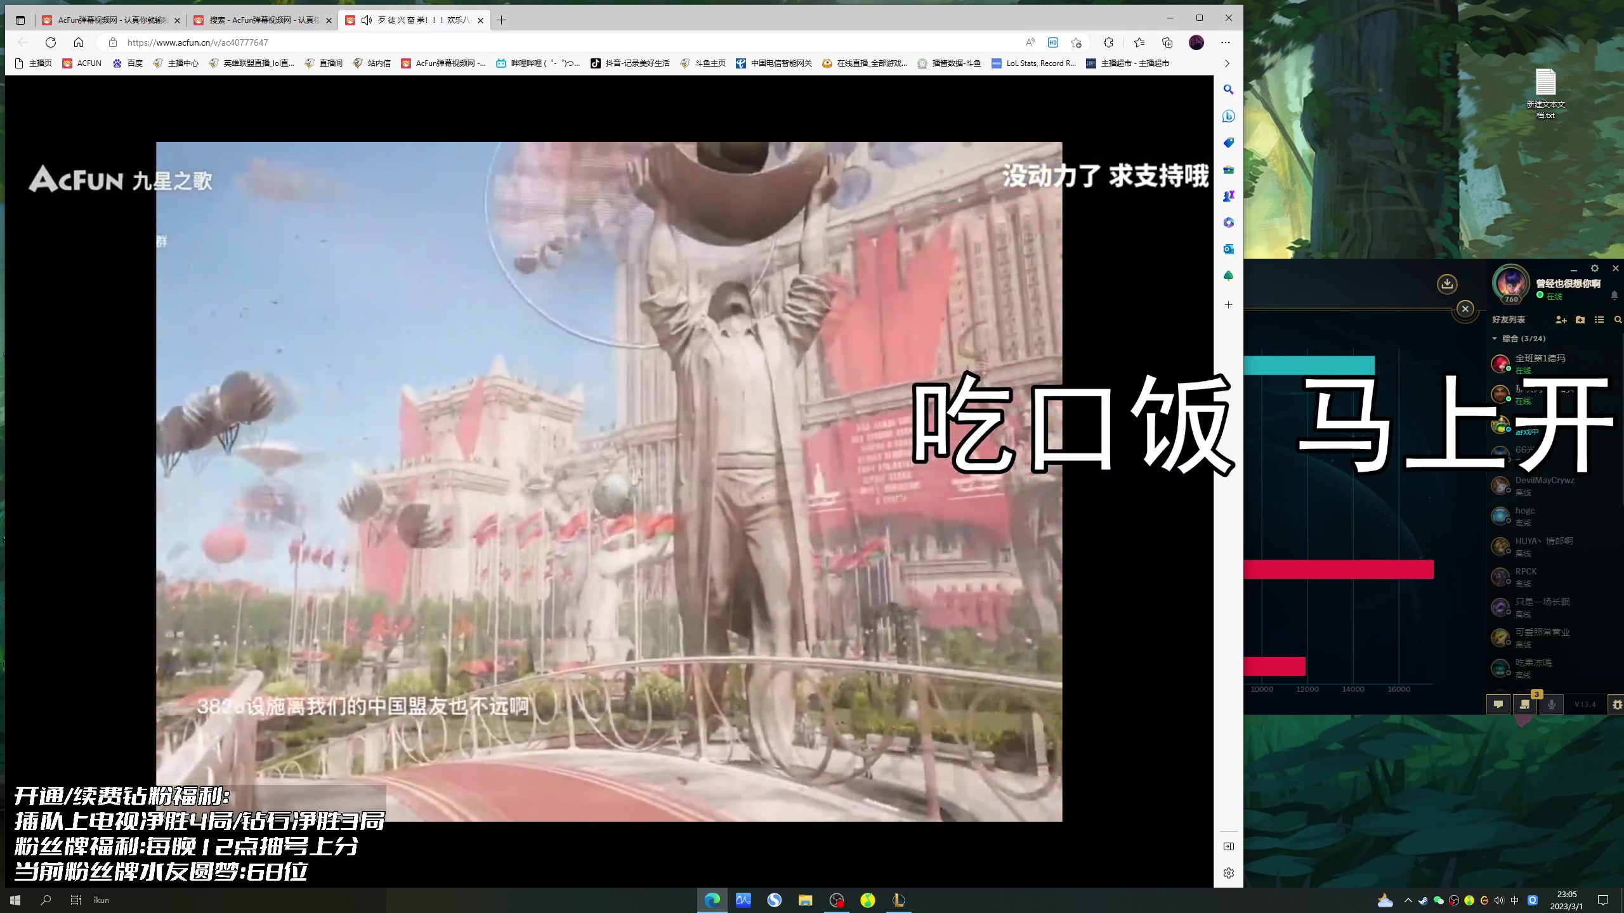Open 站内信 bookmark
Image resolution: width=1624 pixels, height=913 pixels.
372,63
